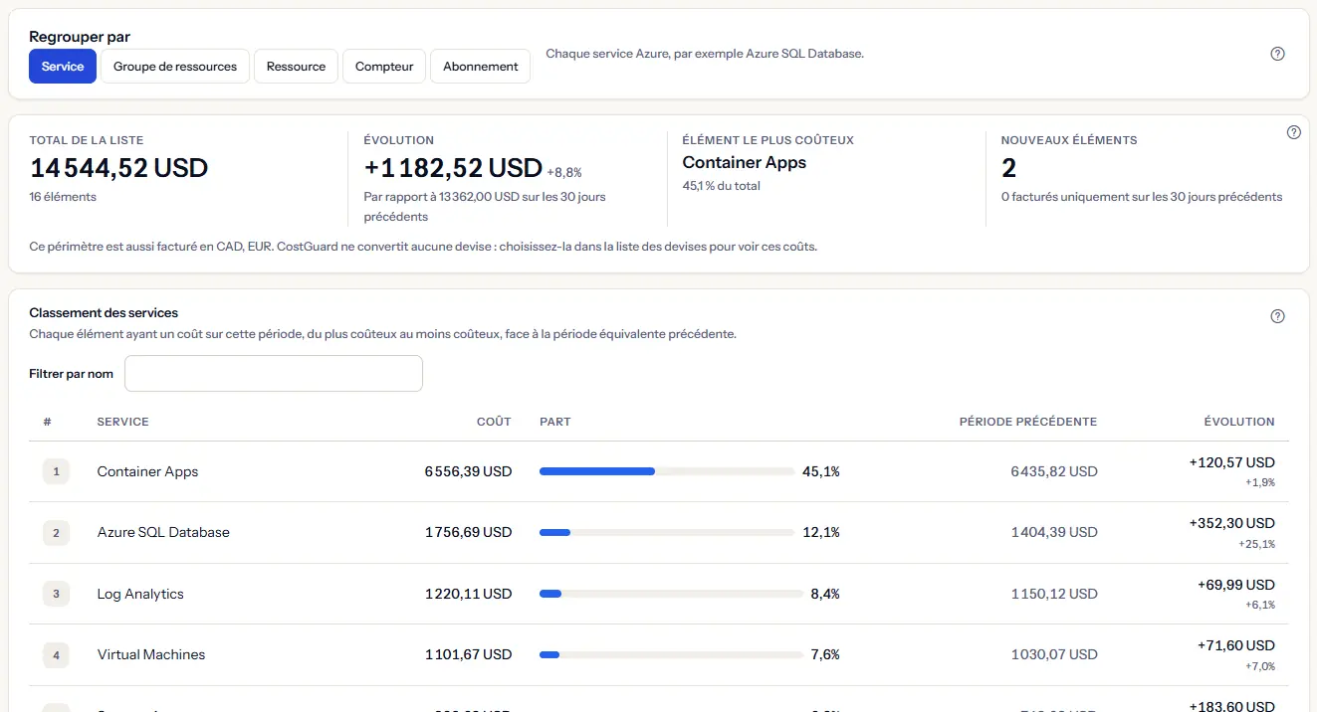The width and height of the screenshot is (1317, 712).
Task: Select the Container Apps row name in the table
Action: pyautogui.click(x=147, y=471)
